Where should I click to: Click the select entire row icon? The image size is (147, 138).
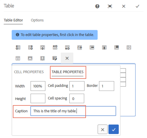30,58
